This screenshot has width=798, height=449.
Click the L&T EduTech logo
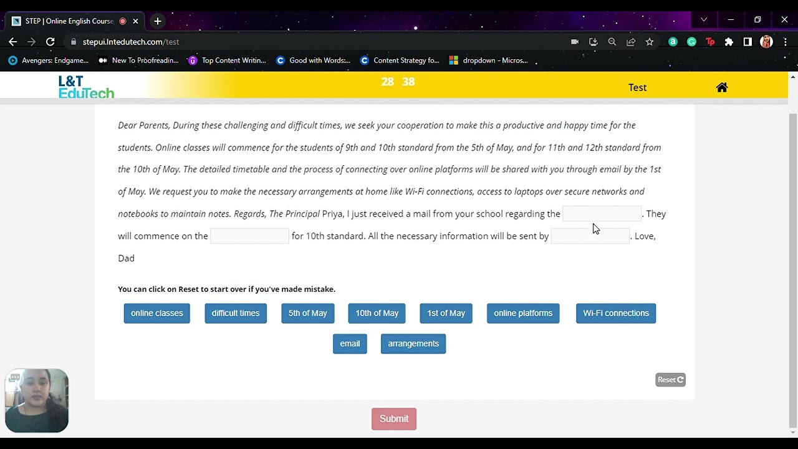[x=86, y=87]
